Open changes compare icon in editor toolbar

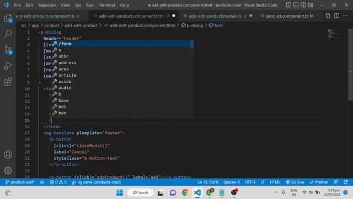click(x=328, y=16)
